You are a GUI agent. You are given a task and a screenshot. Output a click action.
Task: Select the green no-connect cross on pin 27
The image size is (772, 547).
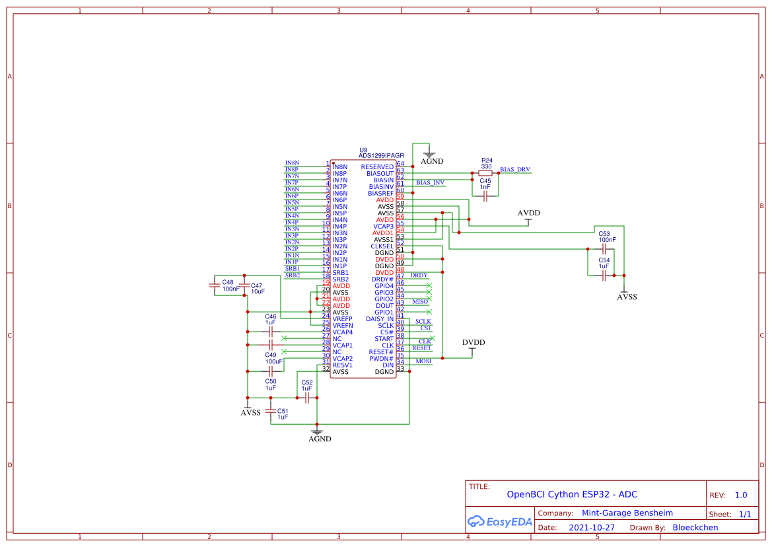[284, 338]
